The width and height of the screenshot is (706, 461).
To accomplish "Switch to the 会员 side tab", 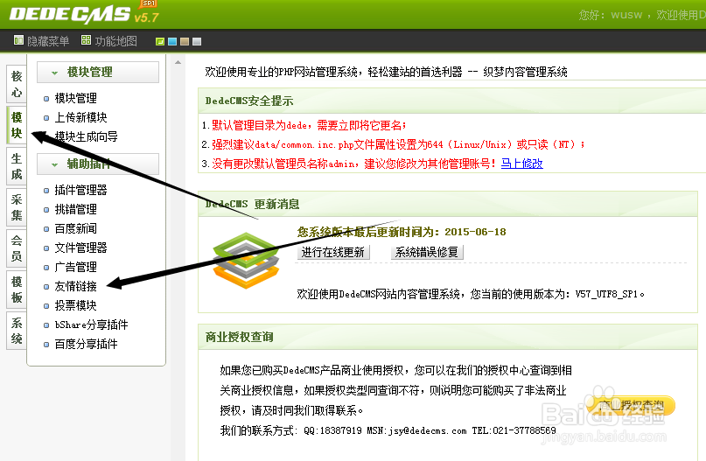I will point(17,248).
